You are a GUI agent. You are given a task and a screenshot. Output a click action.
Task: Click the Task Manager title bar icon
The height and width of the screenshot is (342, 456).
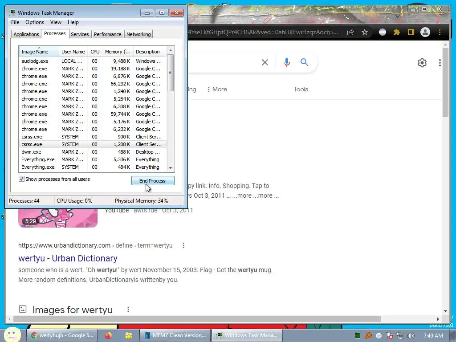pyautogui.click(x=12, y=12)
